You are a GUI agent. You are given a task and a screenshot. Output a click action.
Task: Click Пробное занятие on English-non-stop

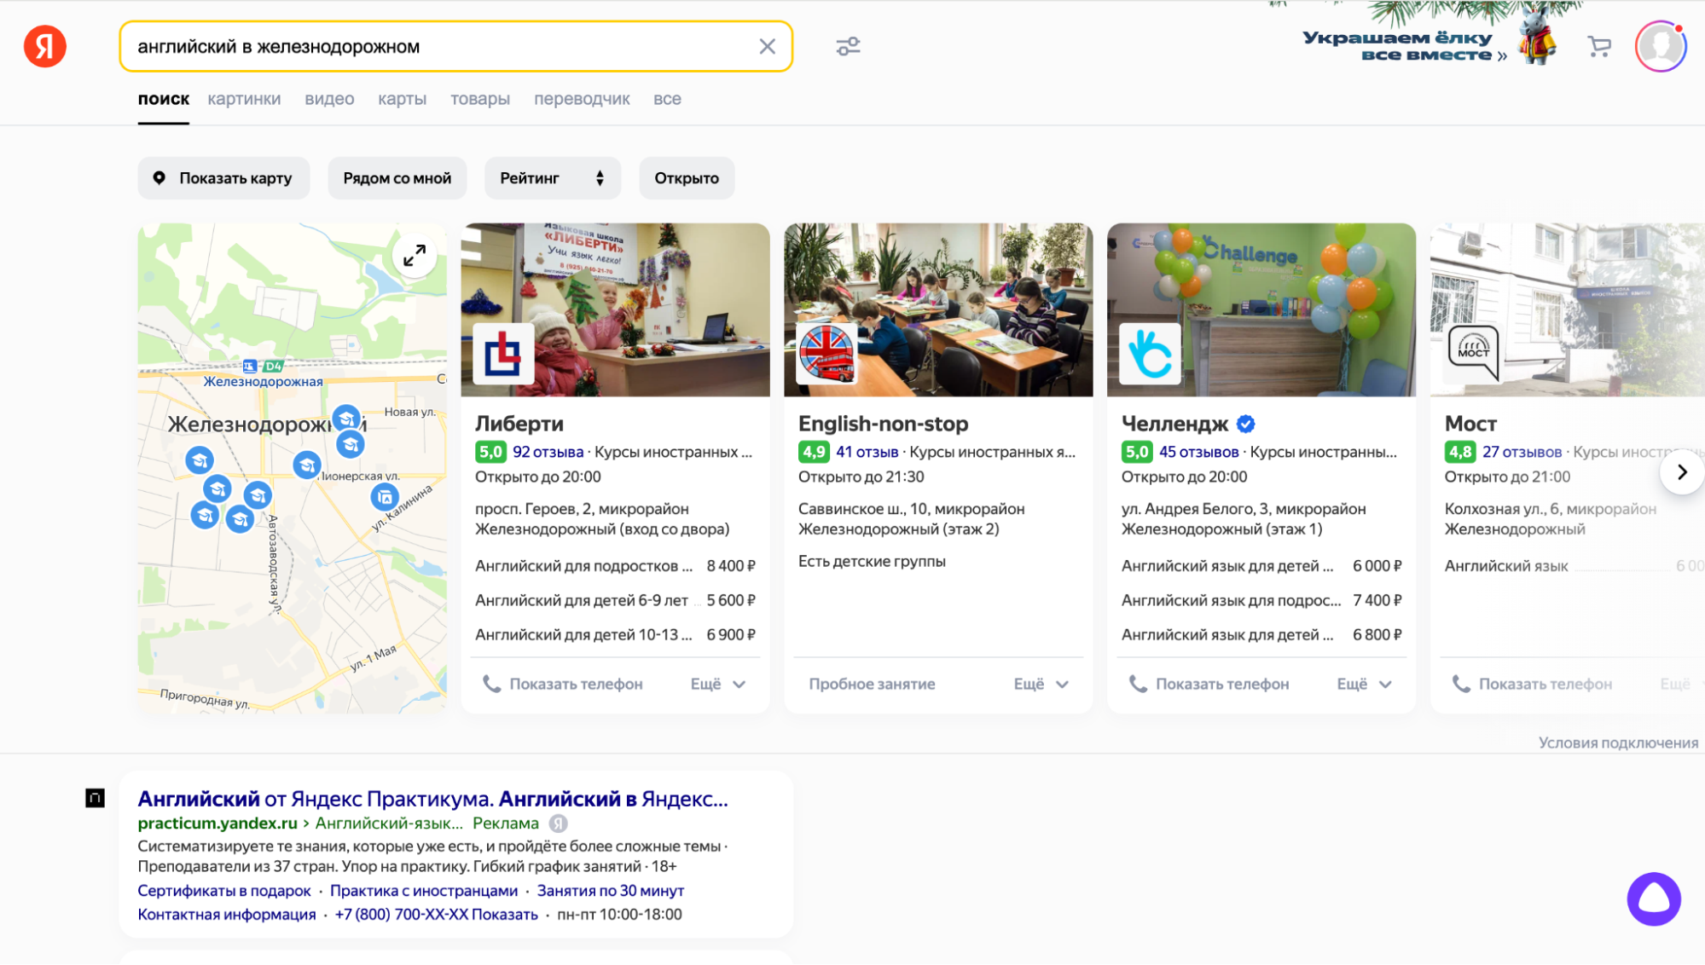click(x=872, y=684)
